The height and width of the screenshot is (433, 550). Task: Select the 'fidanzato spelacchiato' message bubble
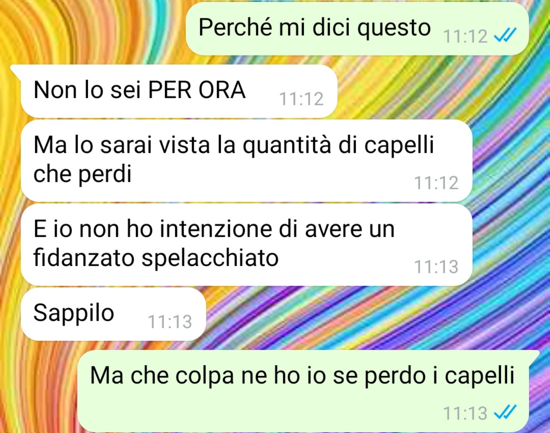pos(246,245)
